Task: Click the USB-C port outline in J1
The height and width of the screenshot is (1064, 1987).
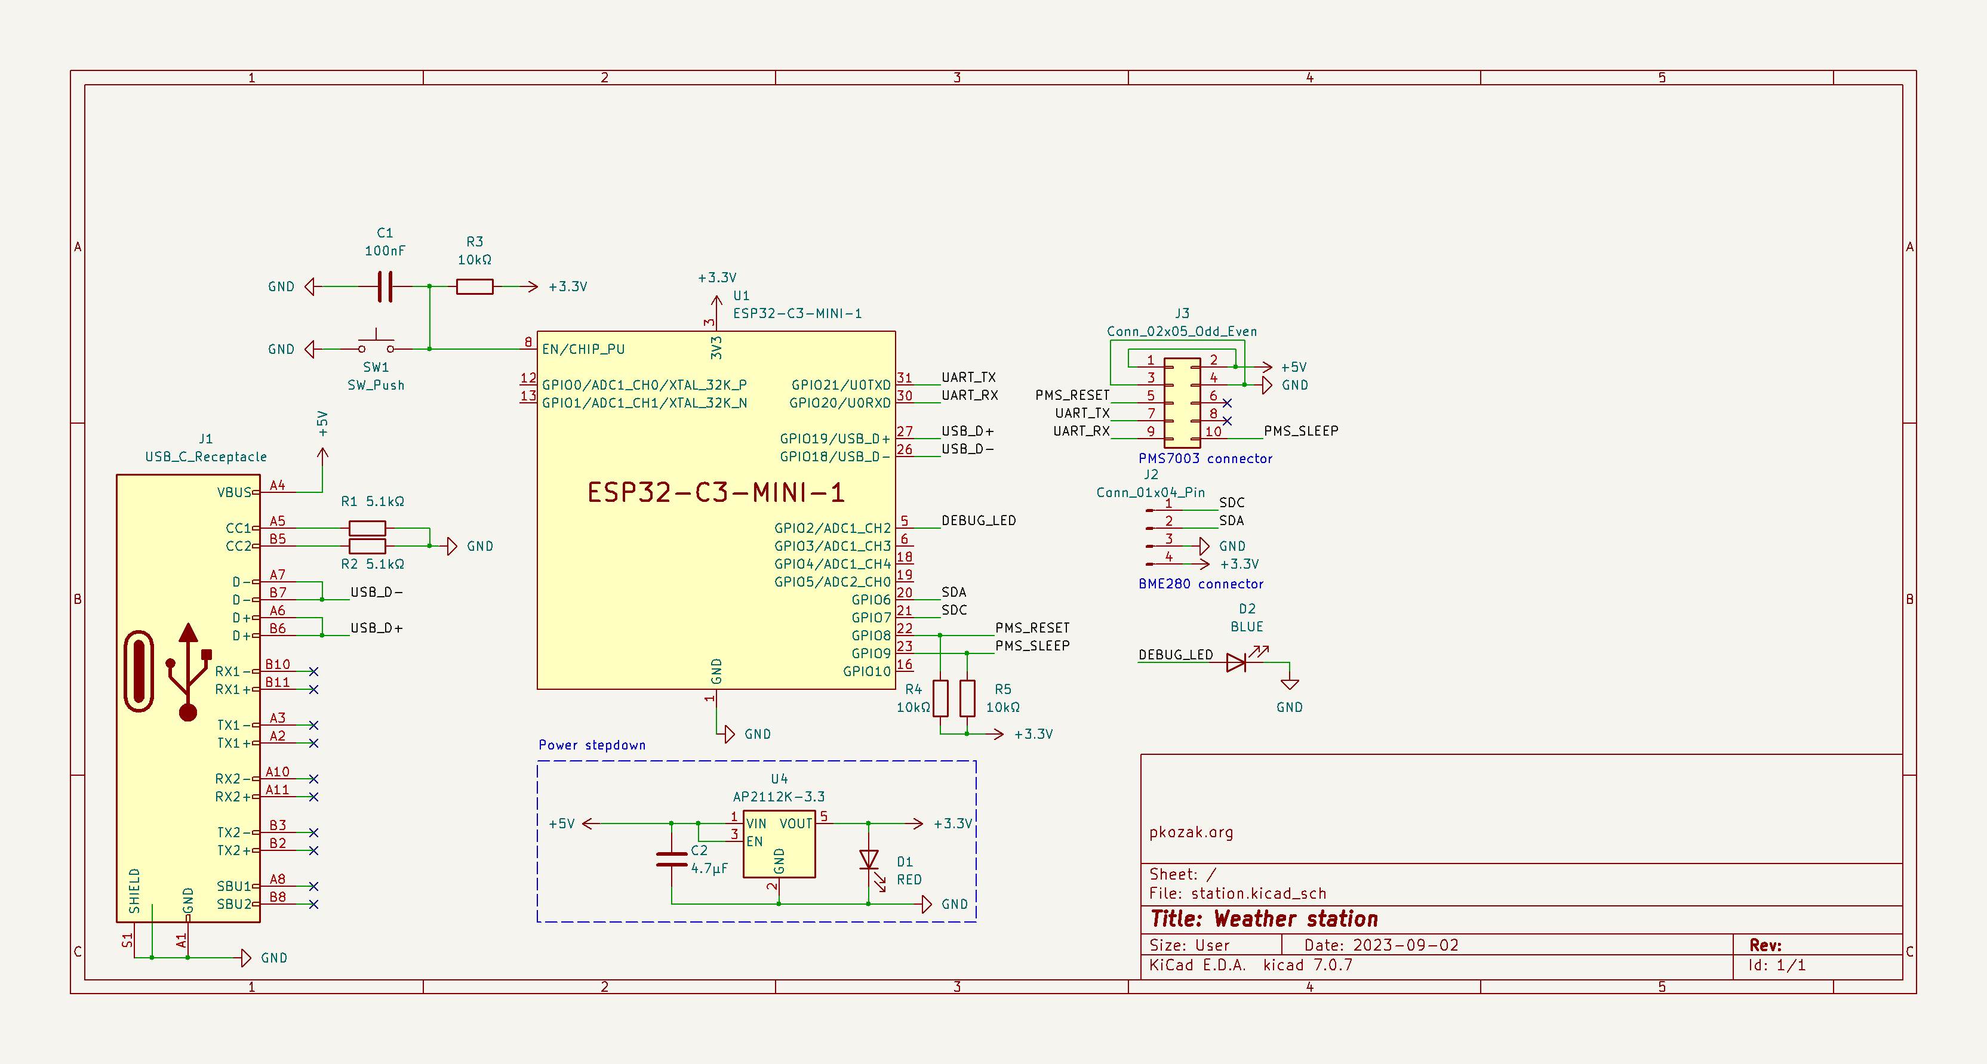Action: point(139,671)
